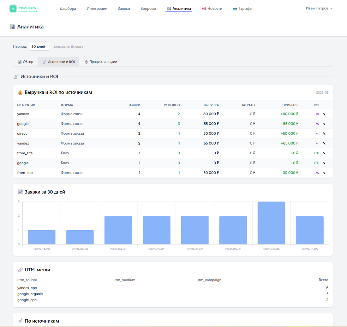Click edit pencil for yandex Форма заказа row
Screen dimensions: 347x327
tap(324, 144)
